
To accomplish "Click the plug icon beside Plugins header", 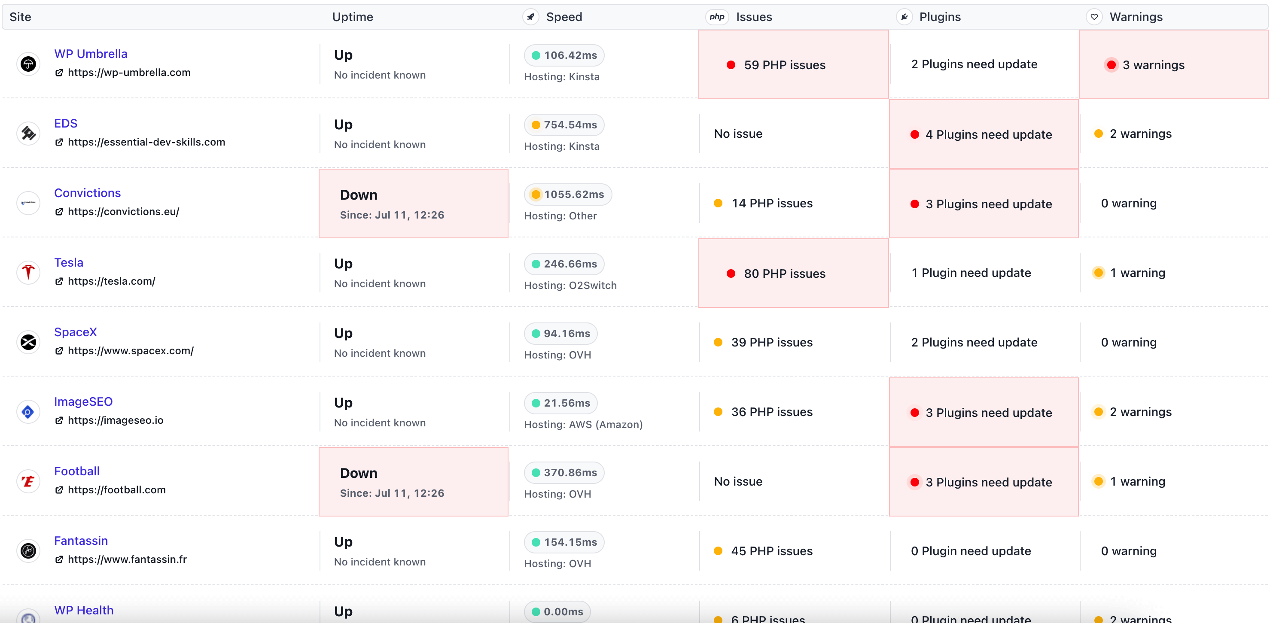I will coord(904,17).
